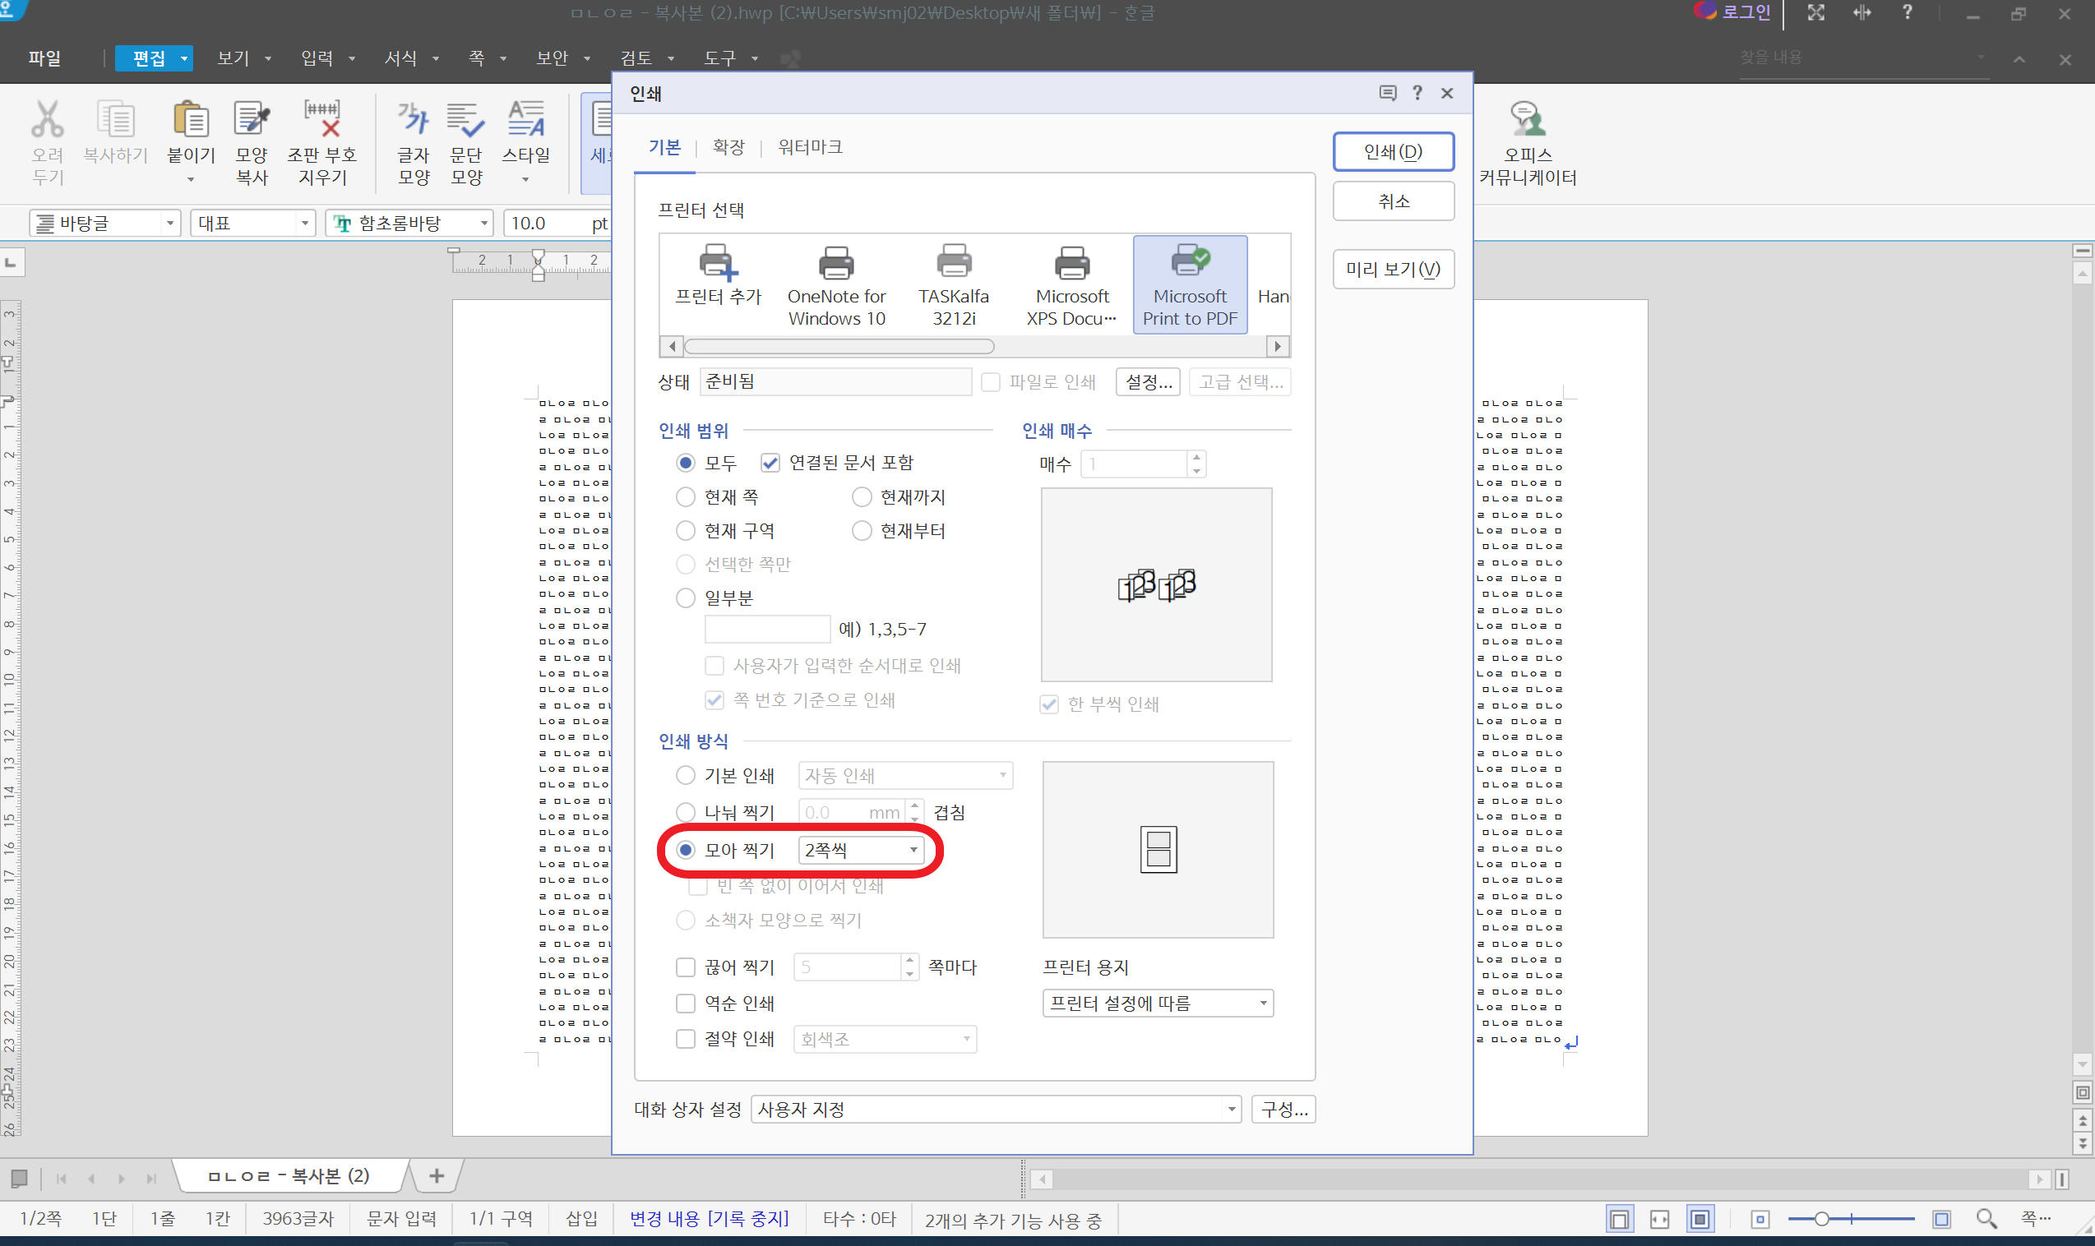Open the 확장 tab
The width and height of the screenshot is (2095, 1246).
pyautogui.click(x=728, y=147)
